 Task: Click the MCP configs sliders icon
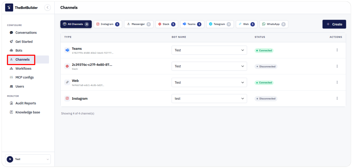[11, 77]
